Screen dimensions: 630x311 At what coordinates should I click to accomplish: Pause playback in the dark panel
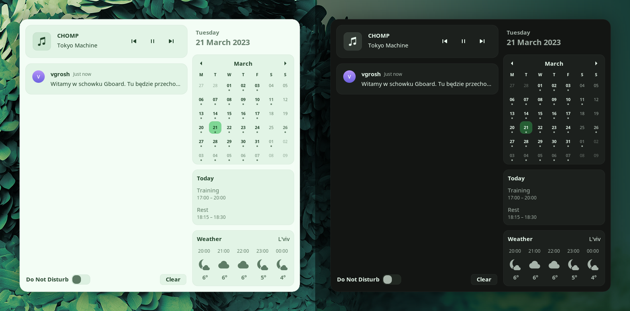463,41
